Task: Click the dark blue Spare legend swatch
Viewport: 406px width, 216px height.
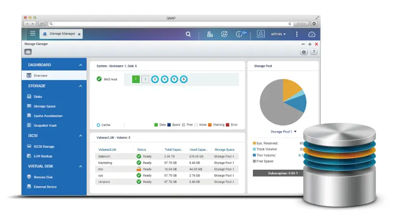Action: (169, 125)
